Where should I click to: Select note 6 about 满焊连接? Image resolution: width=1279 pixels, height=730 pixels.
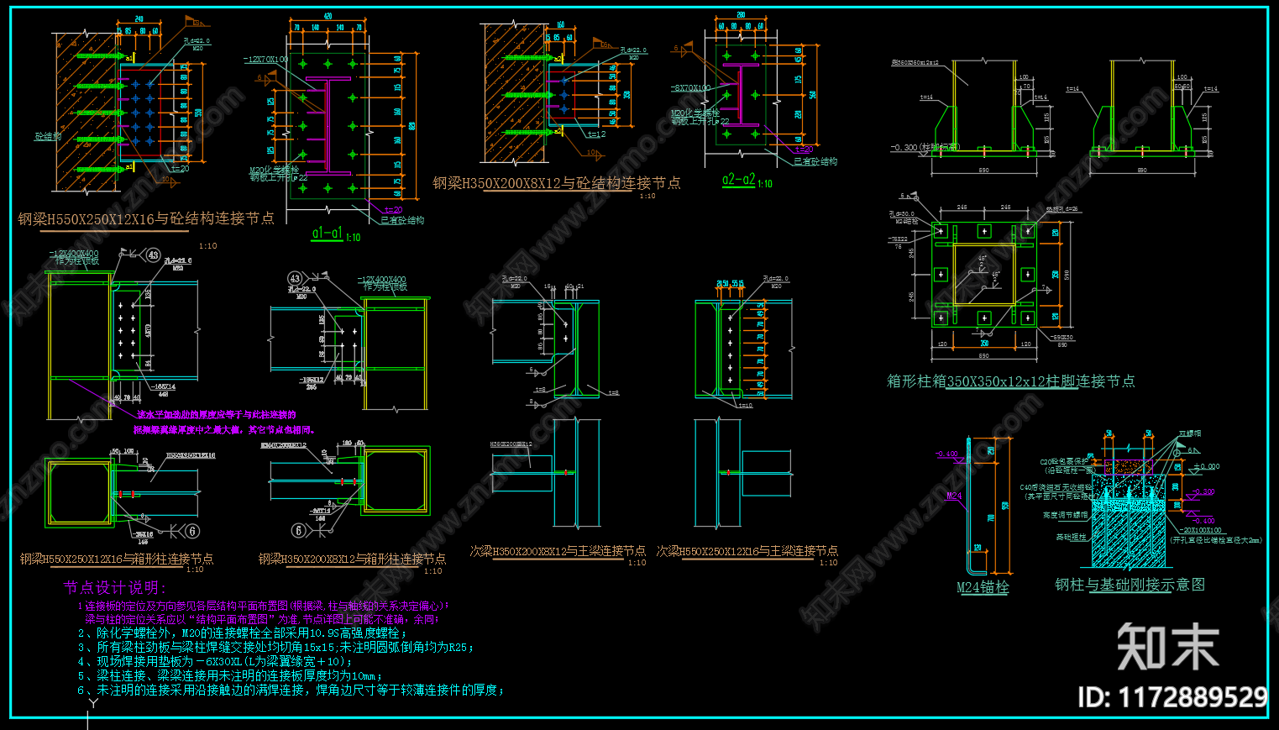point(291,691)
